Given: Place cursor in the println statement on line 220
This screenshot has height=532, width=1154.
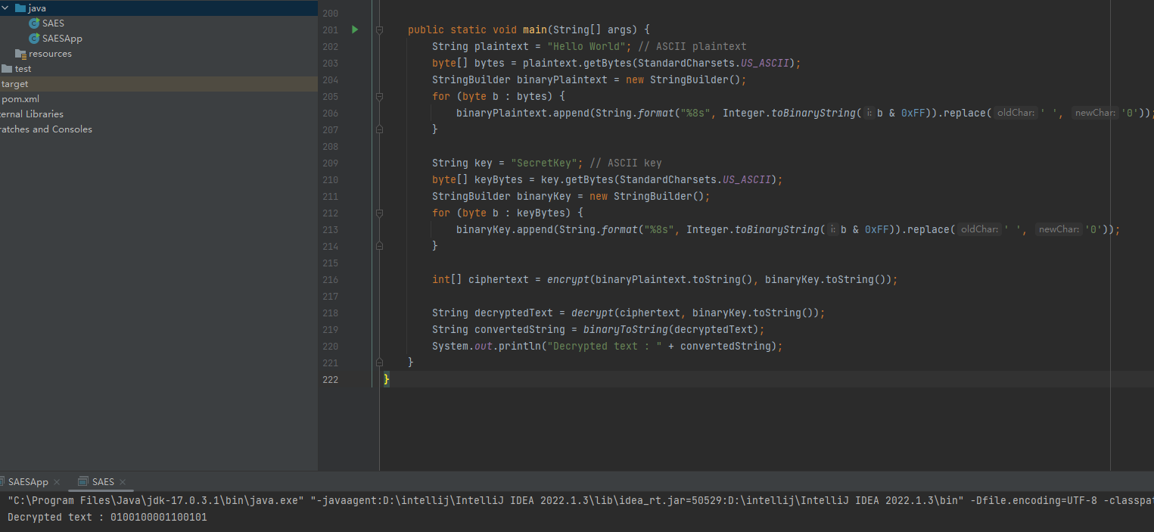Looking at the screenshot, I should [605, 346].
